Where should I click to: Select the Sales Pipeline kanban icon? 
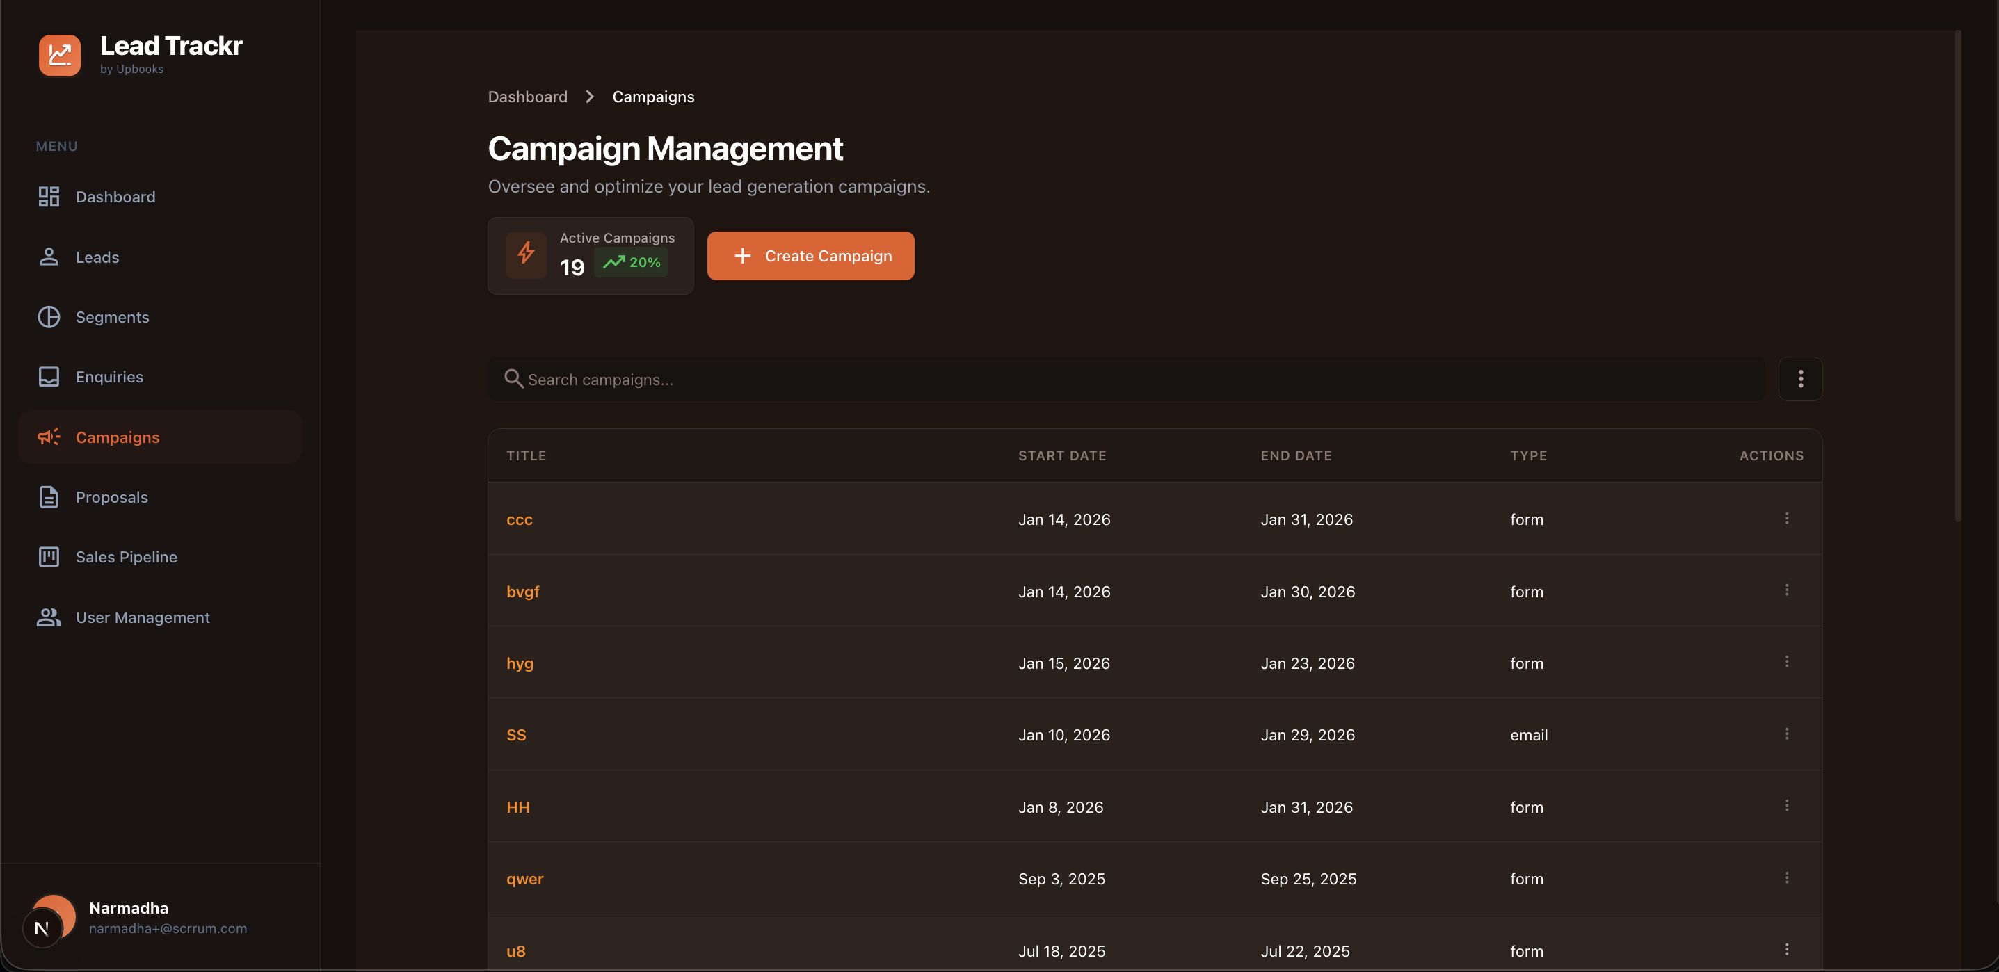point(49,556)
